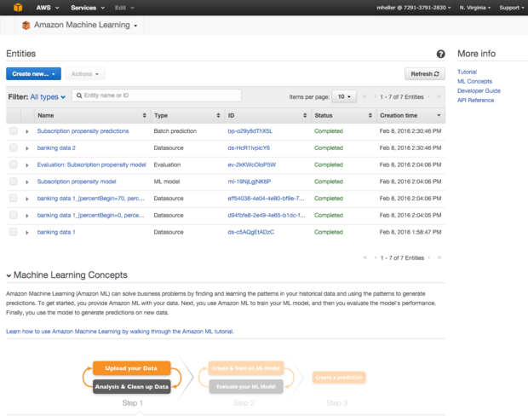Click Create & Train an ML Model button
Screen dimensions: 528x416
[246, 368]
